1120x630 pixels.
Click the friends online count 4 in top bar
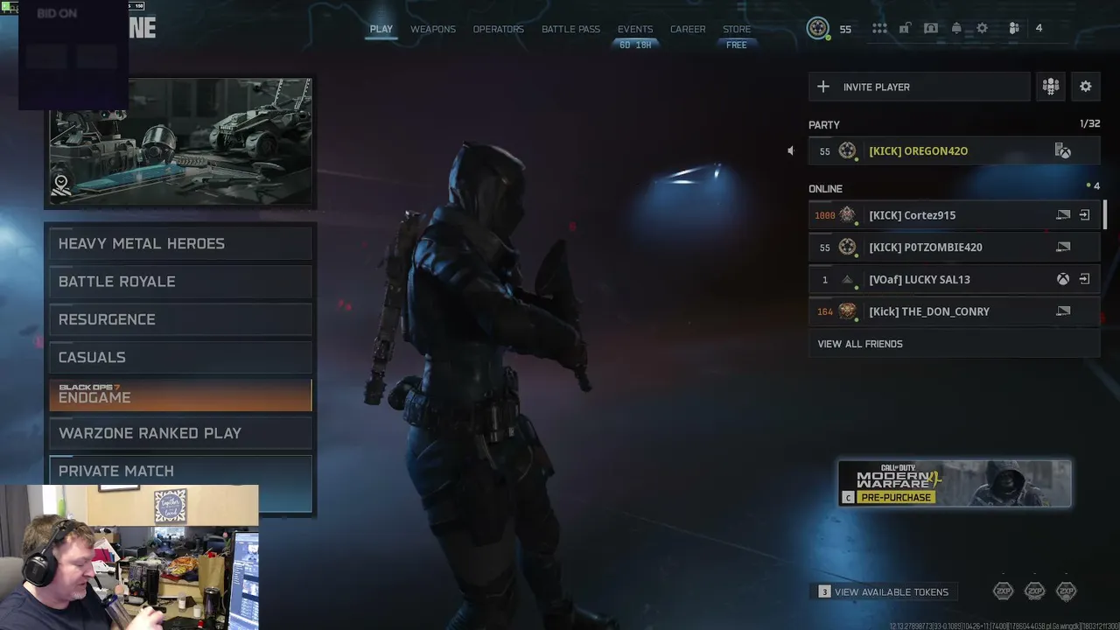pyautogui.click(x=1039, y=28)
